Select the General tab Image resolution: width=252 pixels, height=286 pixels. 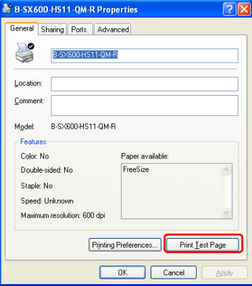(x=22, y=28)
